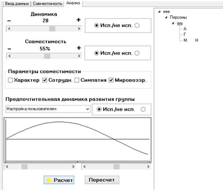The image size is (223, 194).
Task: Select 'не исп.' radio for Динамика
Action: [137, 25]
